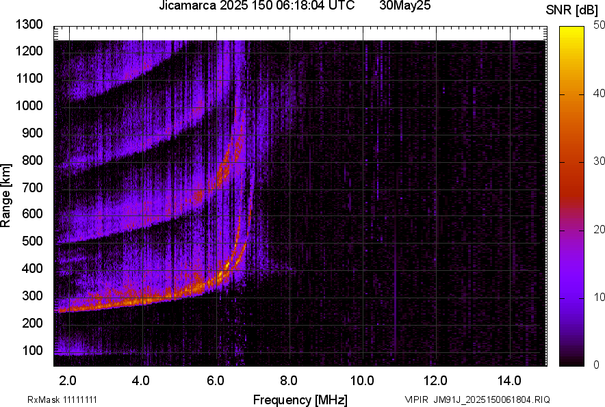Image resolution: width=605 pixels, height=407 pixels.
Task: Click range tick label 300
Action: coord(32,296)
